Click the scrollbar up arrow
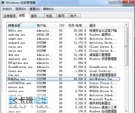The height and width of the screenshot is (113, 135). (126, 25)
